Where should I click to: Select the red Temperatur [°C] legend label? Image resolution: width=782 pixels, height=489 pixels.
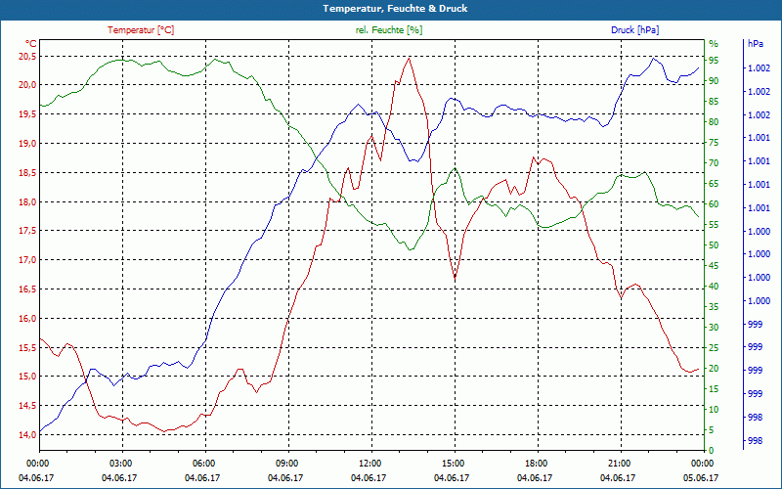click(x=141, y=30)
